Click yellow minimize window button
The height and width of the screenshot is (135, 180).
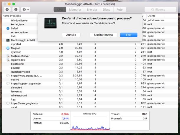coord(9,4)
